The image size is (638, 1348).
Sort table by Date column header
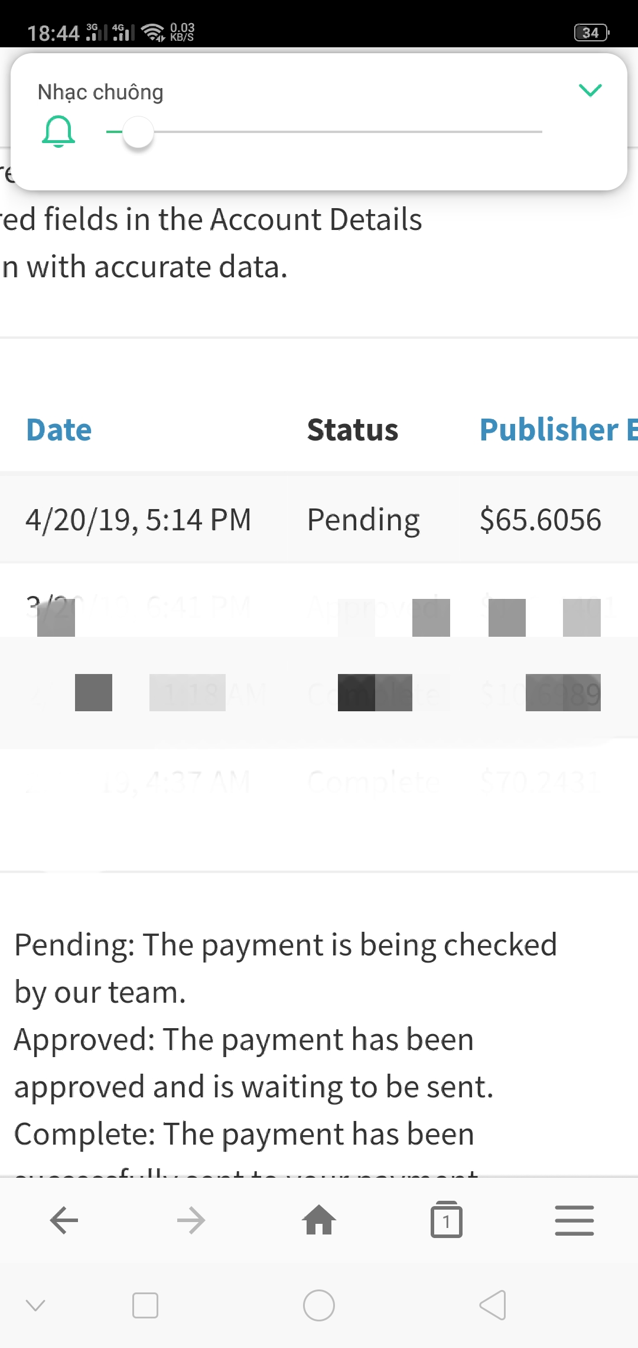pyautogui.click(x=59, y=430)
